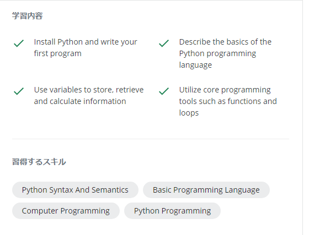Viewport: 309px width, 235px height.
Task: Open the Computer Programming skill tag
Action: (x=66, y=211)
